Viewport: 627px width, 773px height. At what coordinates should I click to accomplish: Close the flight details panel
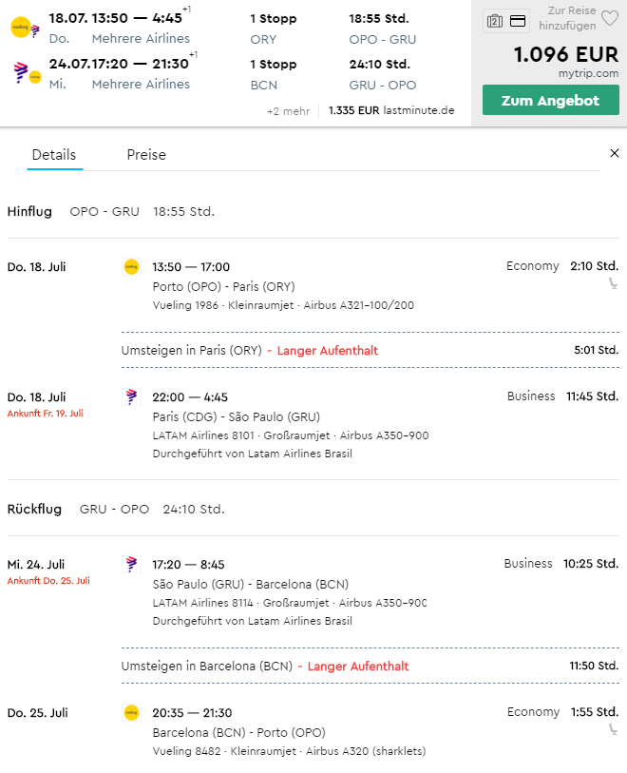pos(615,153)
